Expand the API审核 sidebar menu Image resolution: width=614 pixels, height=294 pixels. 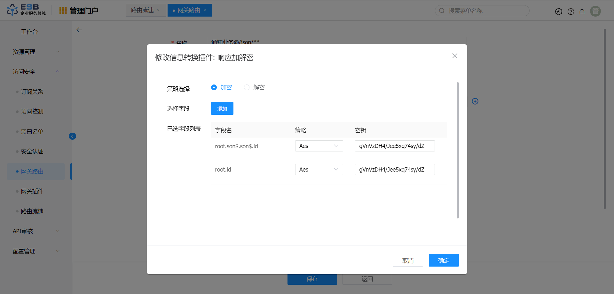point(36,231)
